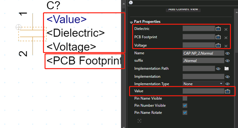Enable the Pin Name Visible checkbox
The image size is (238, 128).
tap(185, 99)
